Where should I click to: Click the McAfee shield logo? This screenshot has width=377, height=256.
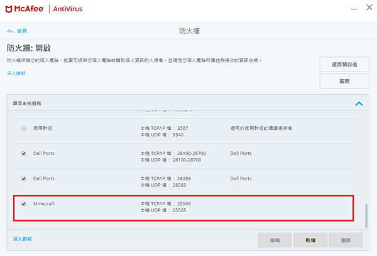[x=9, y=9]
